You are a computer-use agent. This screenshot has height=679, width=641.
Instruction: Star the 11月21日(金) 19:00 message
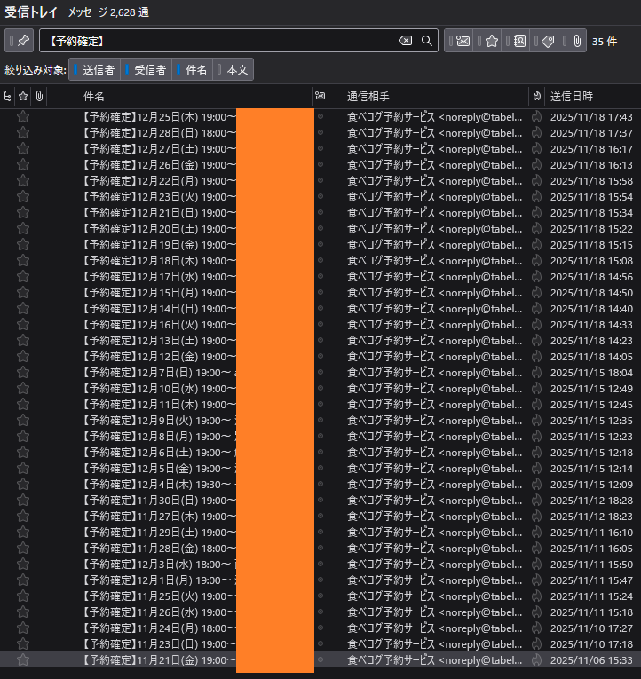point(23,660)
